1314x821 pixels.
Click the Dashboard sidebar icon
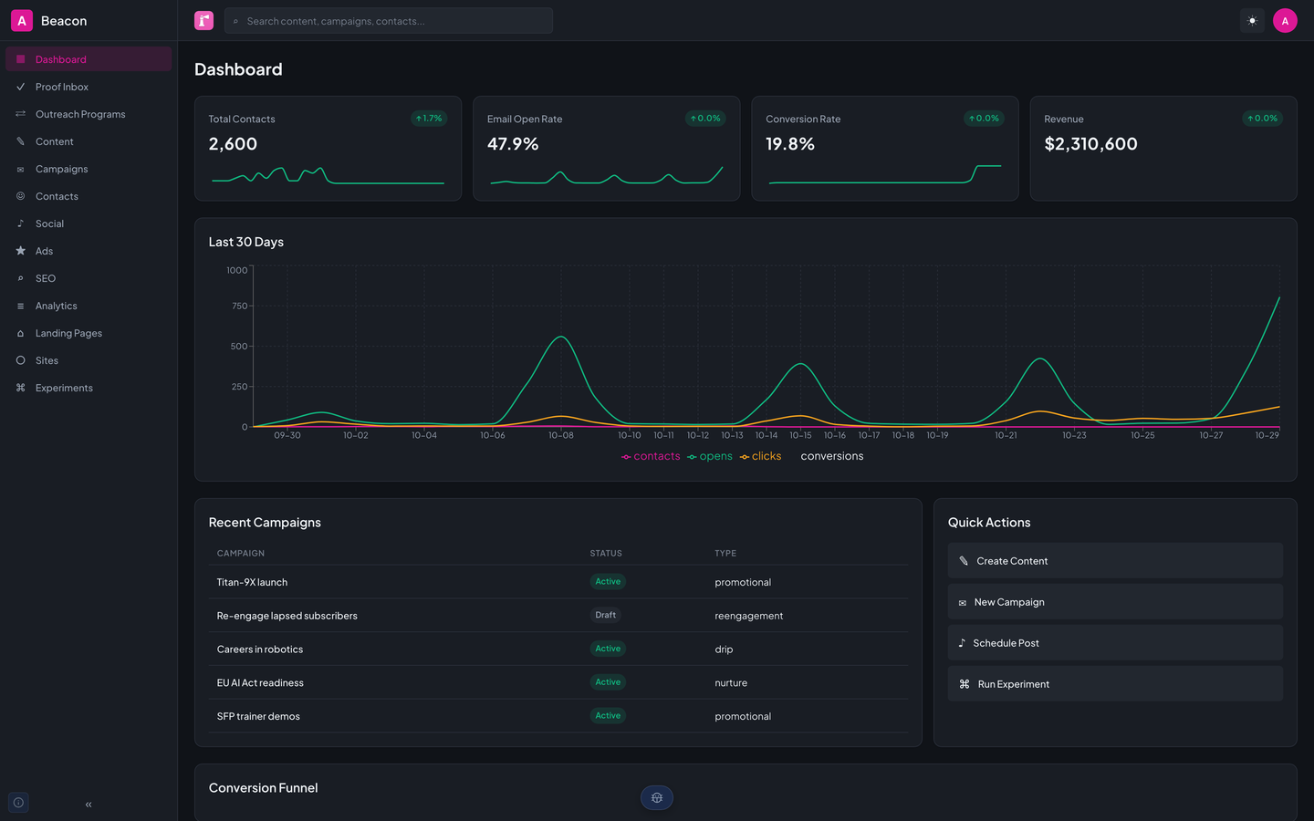[x=20, y=59]
